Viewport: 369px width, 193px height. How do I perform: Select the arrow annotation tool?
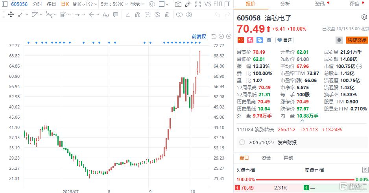92,15
